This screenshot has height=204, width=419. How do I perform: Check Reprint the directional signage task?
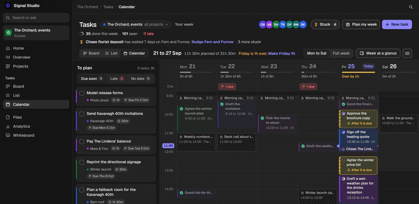coord(82,162)
